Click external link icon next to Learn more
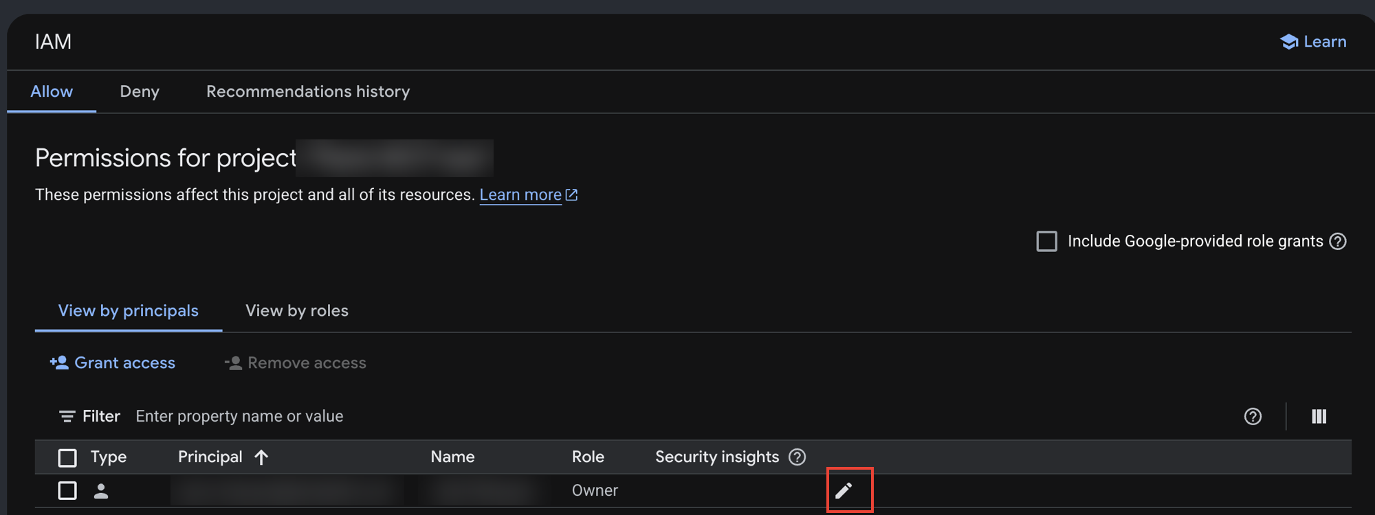 571,195
